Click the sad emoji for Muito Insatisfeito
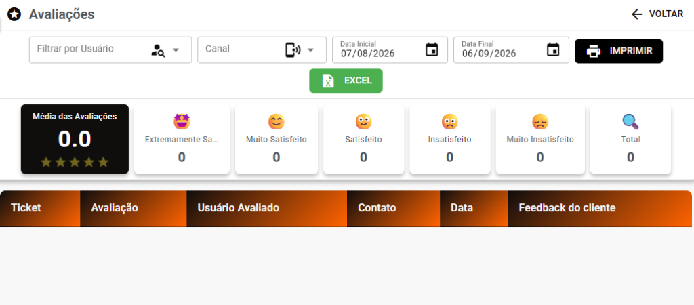Viewport: 694px width, 305px height. (x=540, y=121)
